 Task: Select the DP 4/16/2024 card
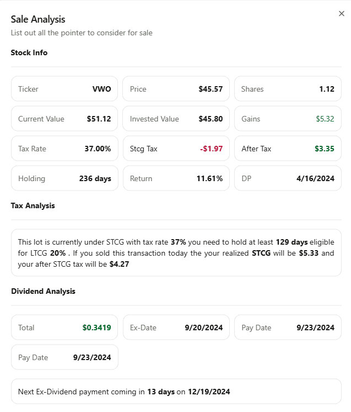[x=288, y=178]
